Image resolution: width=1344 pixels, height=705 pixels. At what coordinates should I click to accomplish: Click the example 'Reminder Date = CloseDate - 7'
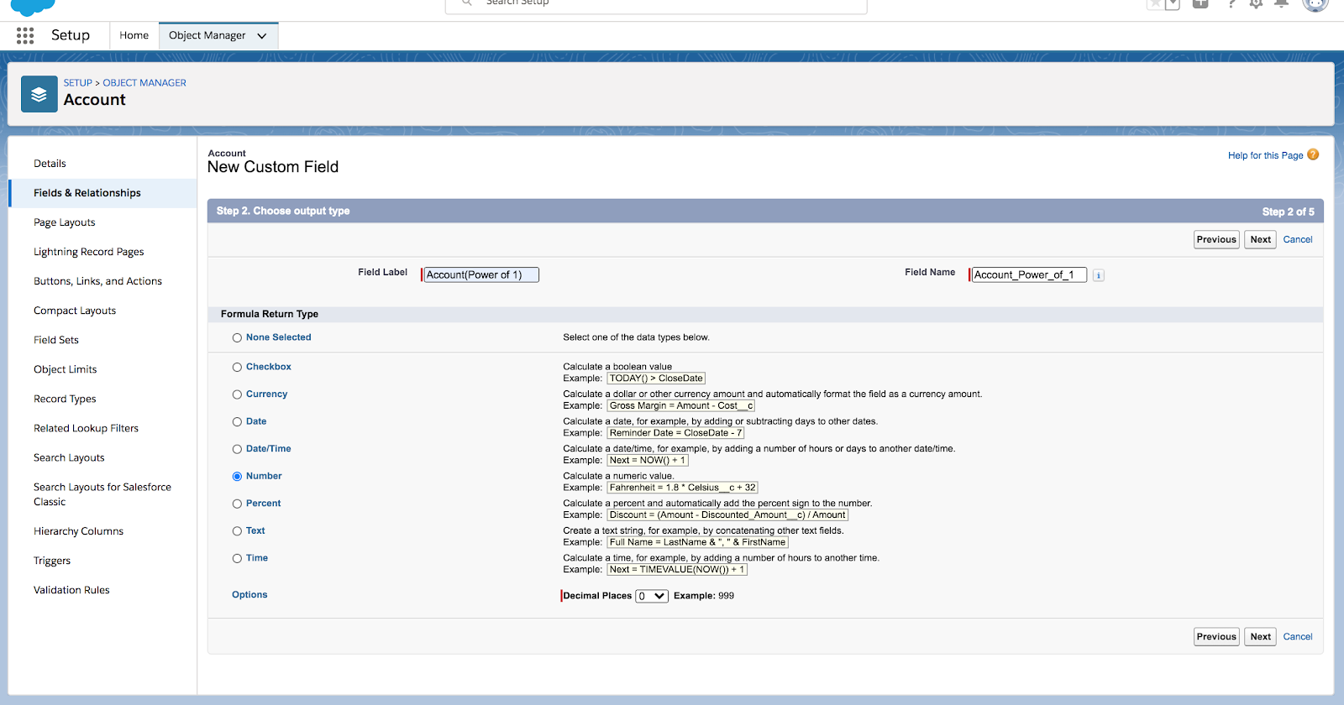coord(675,433)
